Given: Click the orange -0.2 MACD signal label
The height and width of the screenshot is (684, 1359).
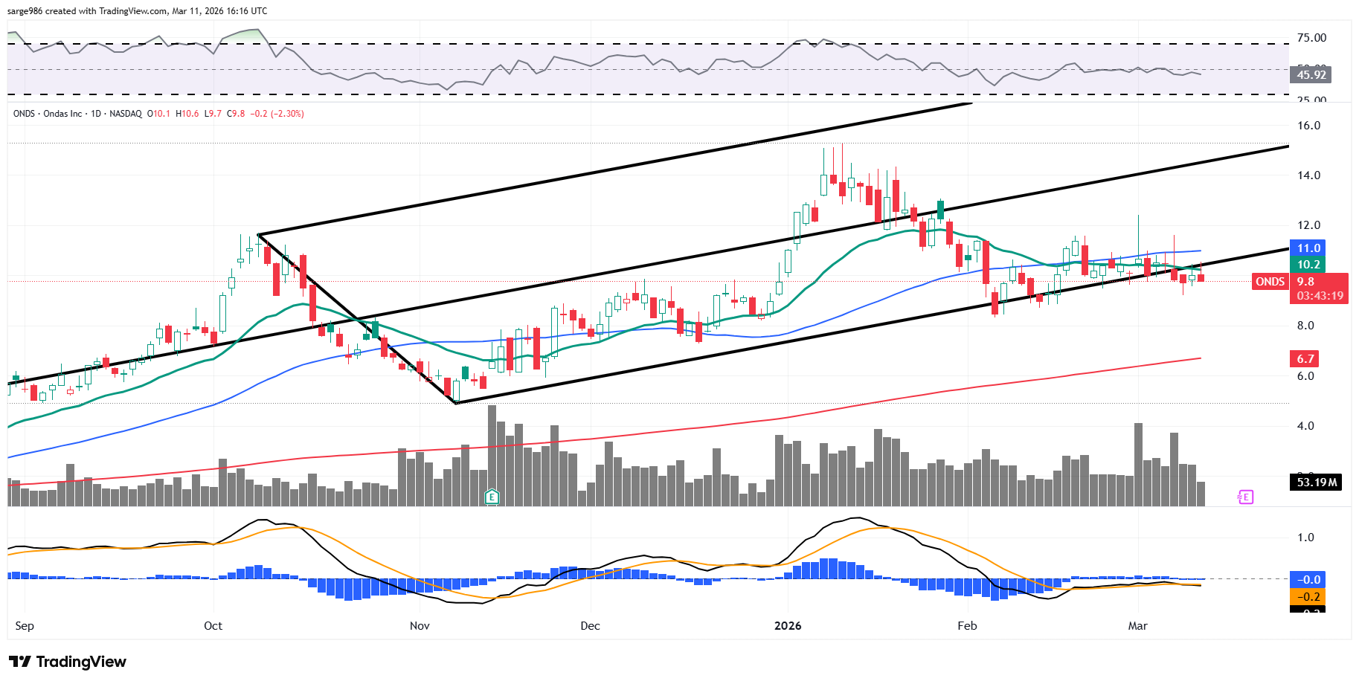Looking at the screenshot, I should [1308, 597].
